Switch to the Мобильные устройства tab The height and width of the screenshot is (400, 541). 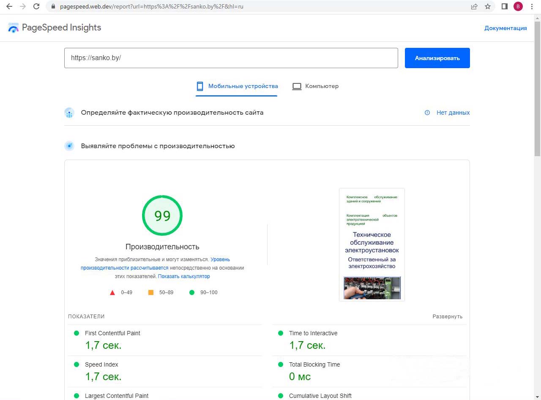point(237,86)
